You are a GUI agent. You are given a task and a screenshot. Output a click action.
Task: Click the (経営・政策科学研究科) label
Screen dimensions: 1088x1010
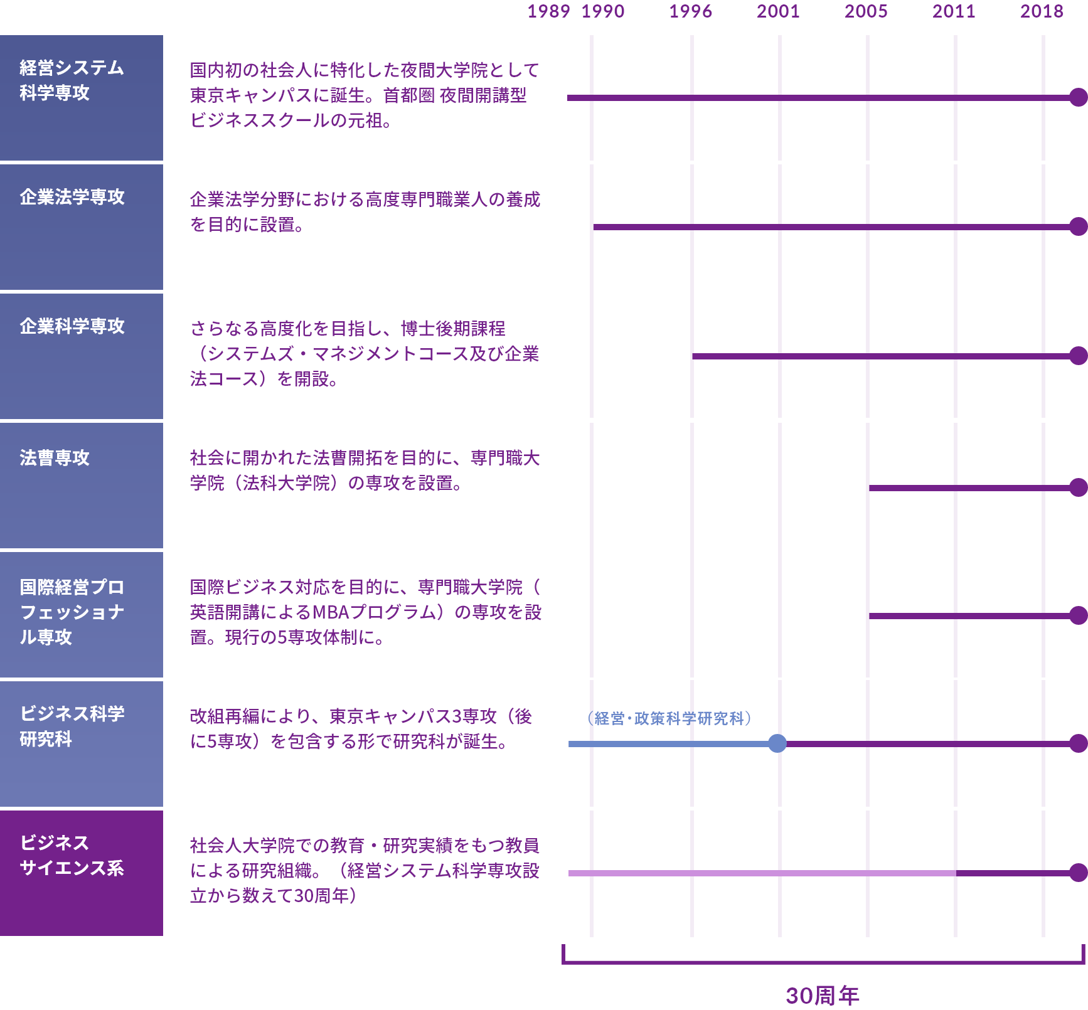669,718
